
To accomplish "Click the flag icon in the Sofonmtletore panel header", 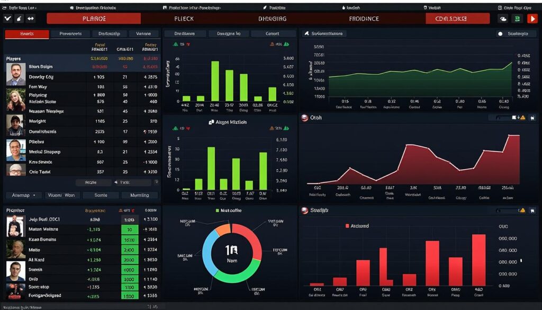I will tap(306, 33).
